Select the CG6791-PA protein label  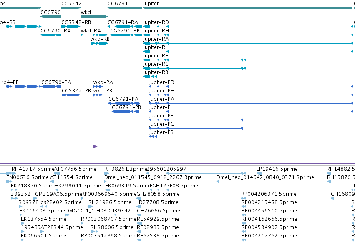(x=123, y=99)
